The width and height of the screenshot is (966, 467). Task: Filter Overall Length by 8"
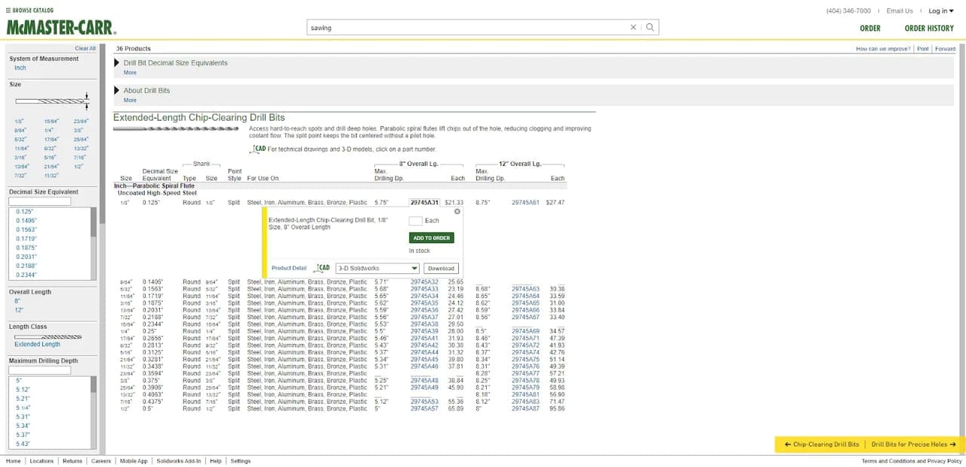[17, 301]
